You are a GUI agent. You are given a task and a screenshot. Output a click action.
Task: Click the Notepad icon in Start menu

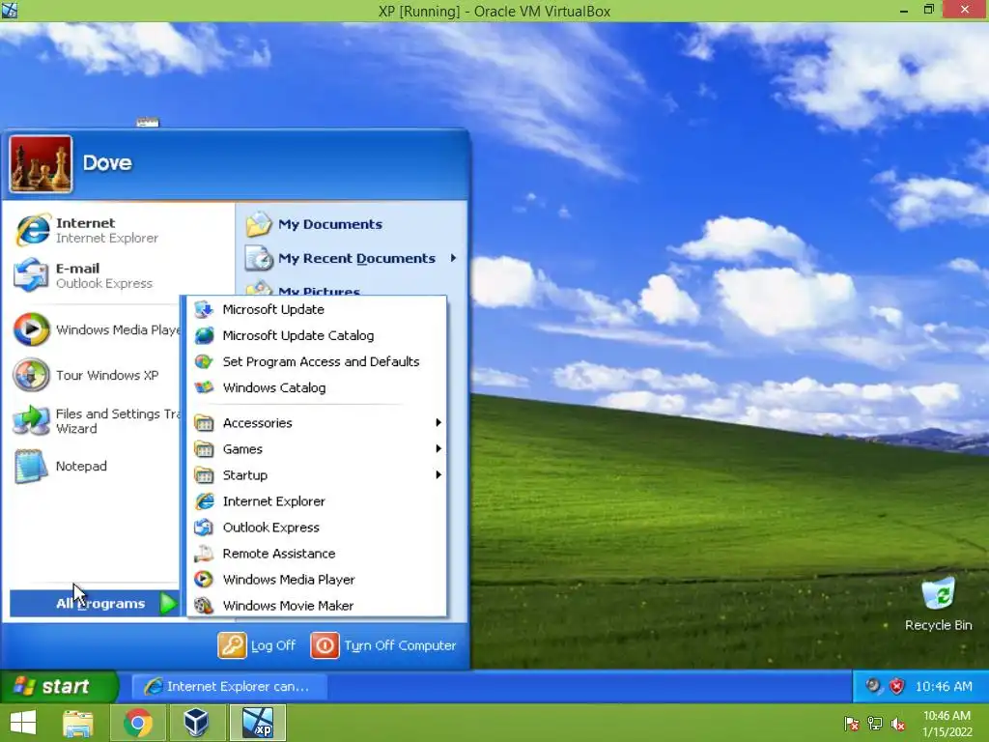click(32, 467)
